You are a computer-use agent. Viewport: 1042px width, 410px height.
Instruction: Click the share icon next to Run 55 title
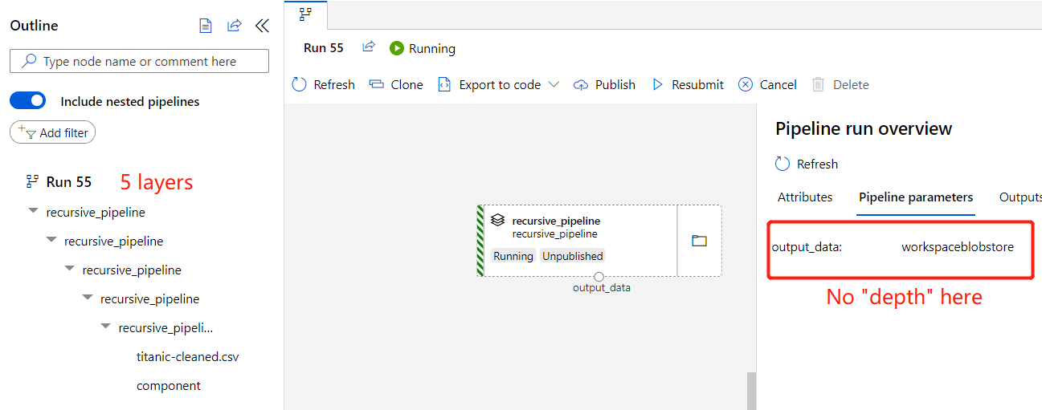pyautogui.click(x=369, y=47)
